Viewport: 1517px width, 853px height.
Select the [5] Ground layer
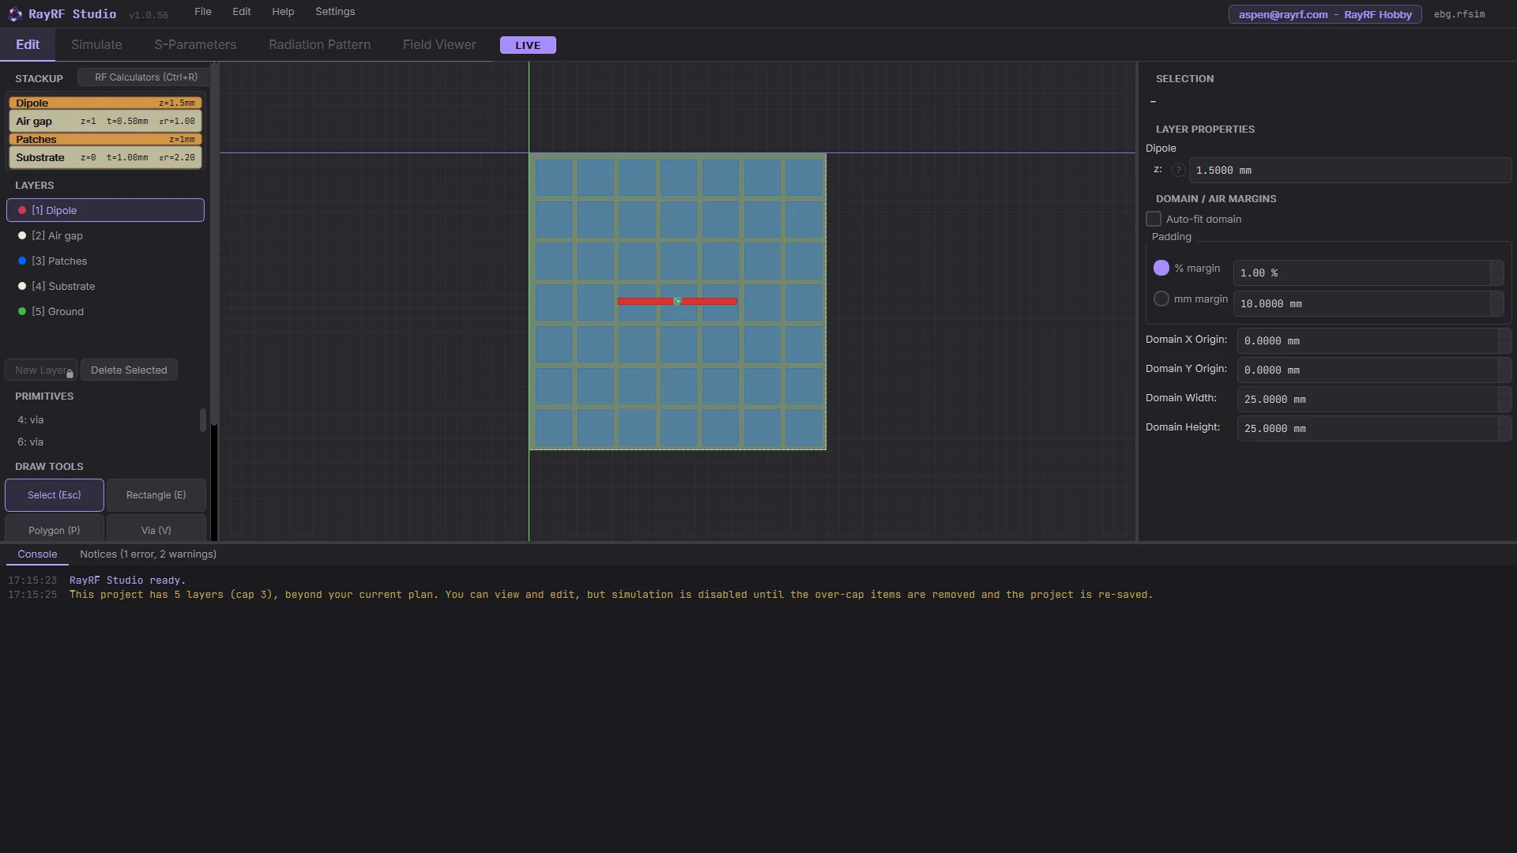pos(105,311)
